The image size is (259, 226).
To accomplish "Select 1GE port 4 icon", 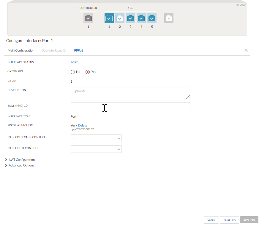I will [x=141, y=18].
